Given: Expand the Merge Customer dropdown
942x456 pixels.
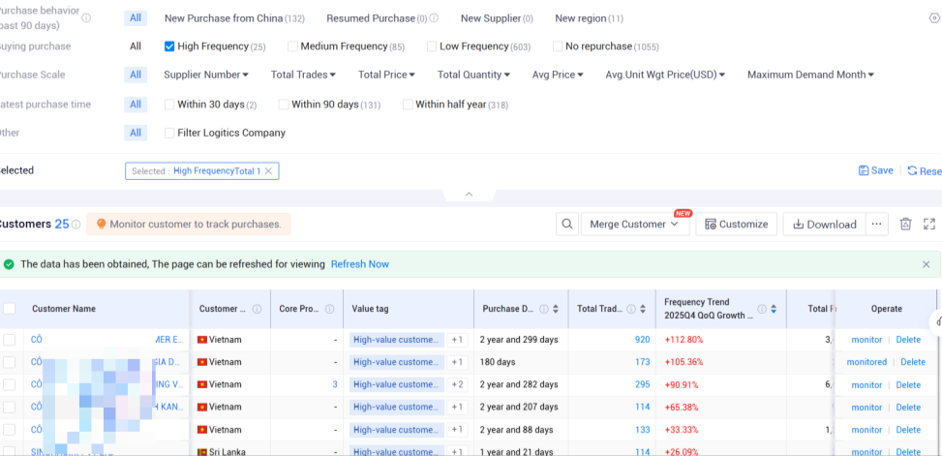Looking at the screenshot, I should [635, 224].
